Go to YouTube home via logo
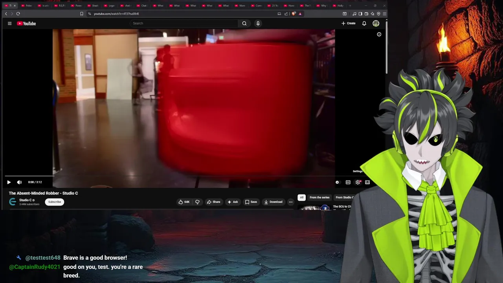The image size is (503, 283). 26,24
